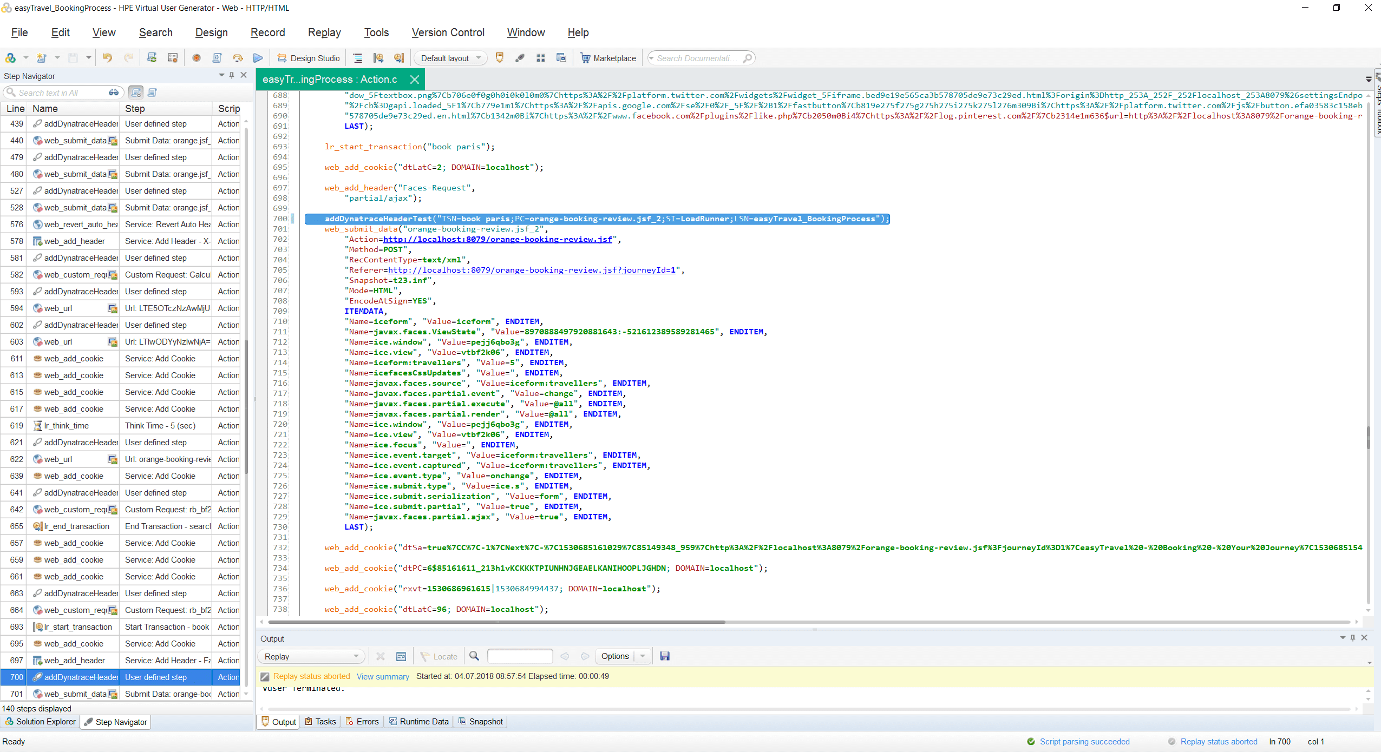The image size is (1381, 752).
Task: Open the Replay output type dropdown
Action: [311, 656]
